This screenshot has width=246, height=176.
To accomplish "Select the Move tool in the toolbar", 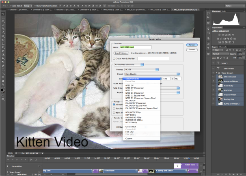I will coord(3,14).
